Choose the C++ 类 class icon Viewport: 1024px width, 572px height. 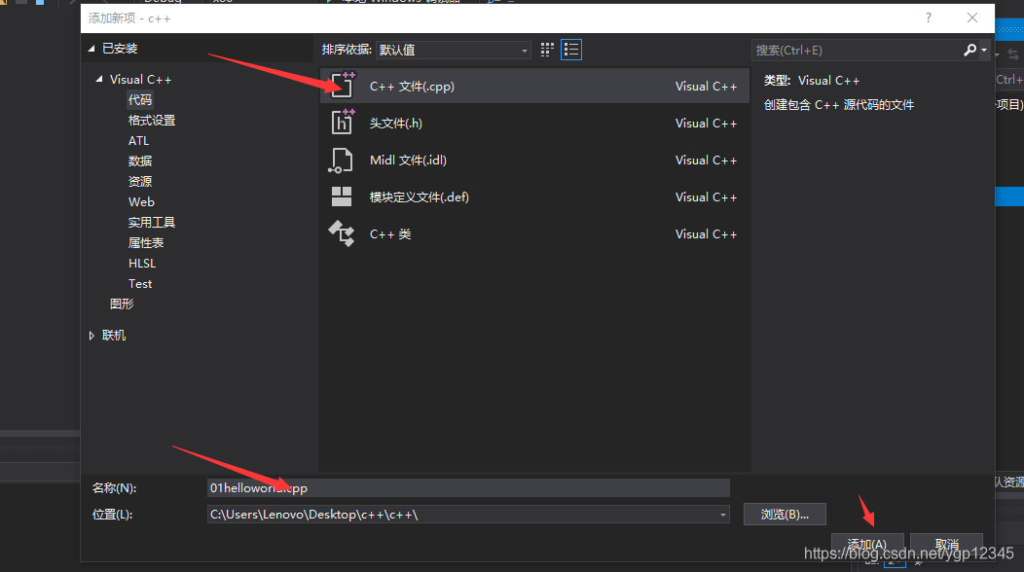click(342, 233)
